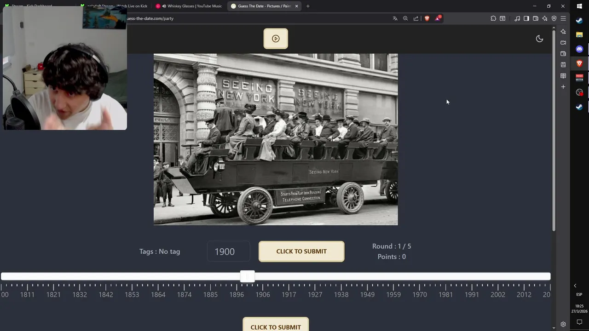Click the tab search icon in the toolbar
Screen dimensions: 589x331
point(502,18)
